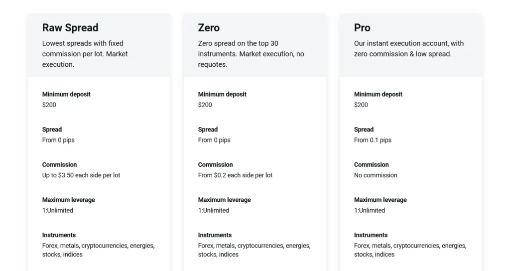This screenshot has height=271, width=510.
Task: Click 'From 0 pips' in Raw Spread card
Action: coord(58,140)
